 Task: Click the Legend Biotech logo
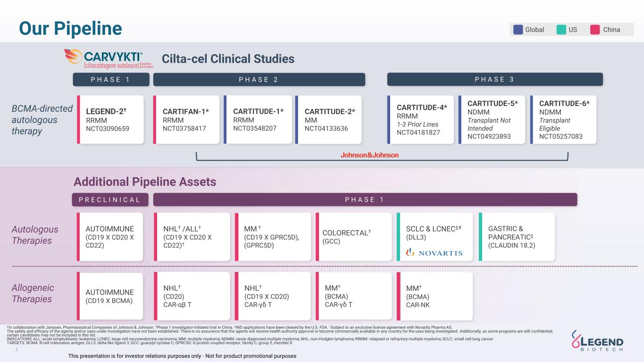pos(597,341)
